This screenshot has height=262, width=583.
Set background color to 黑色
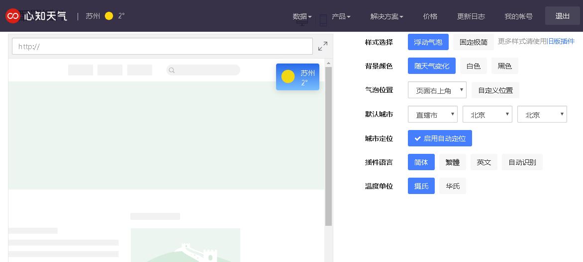point(504,66)
